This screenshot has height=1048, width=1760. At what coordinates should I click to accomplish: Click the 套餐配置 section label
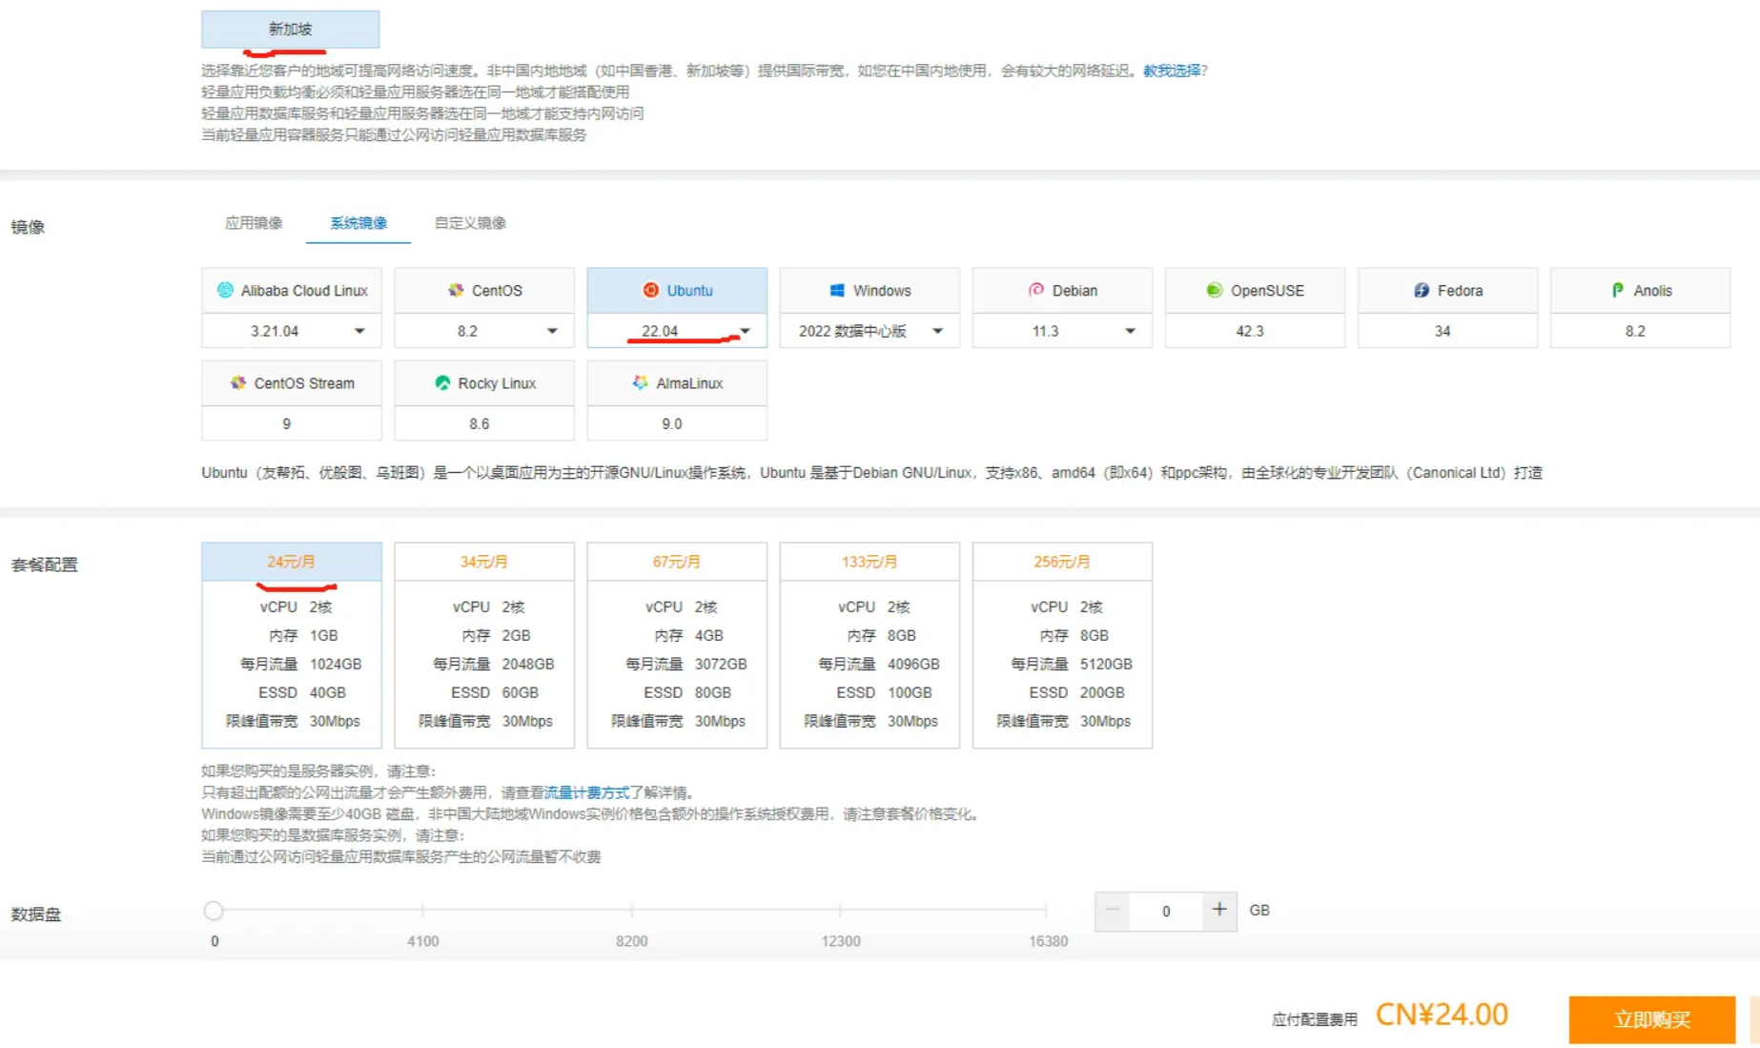[44, 565]
